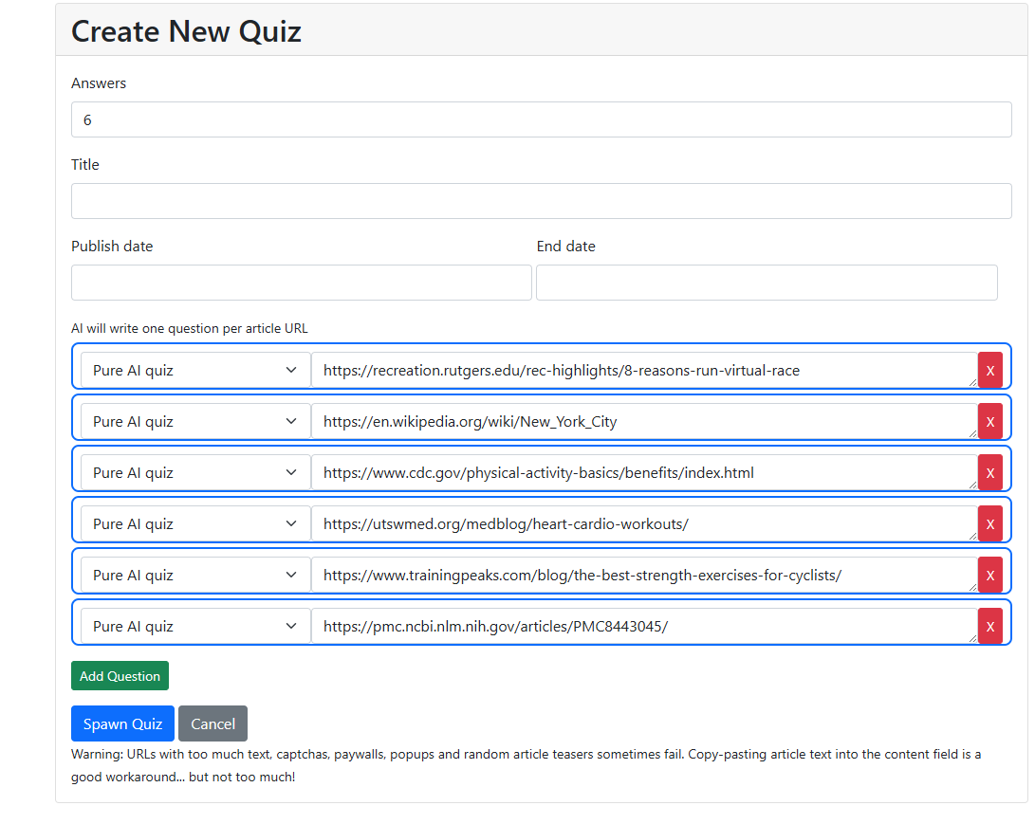
Task: Remove the New York City Wikipedia question
Action: tap(990, 421)
